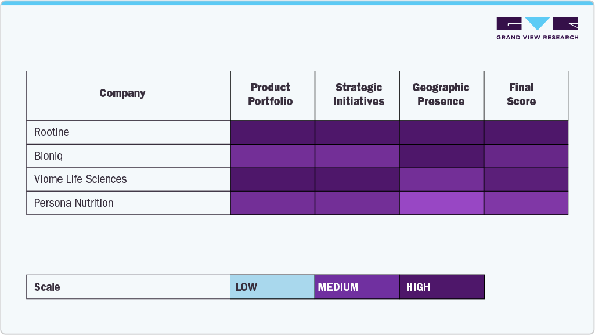Click Persona Nutrition's Geographic Presence cell
Viewport: 595px width, 335px height.
(442, 203)
